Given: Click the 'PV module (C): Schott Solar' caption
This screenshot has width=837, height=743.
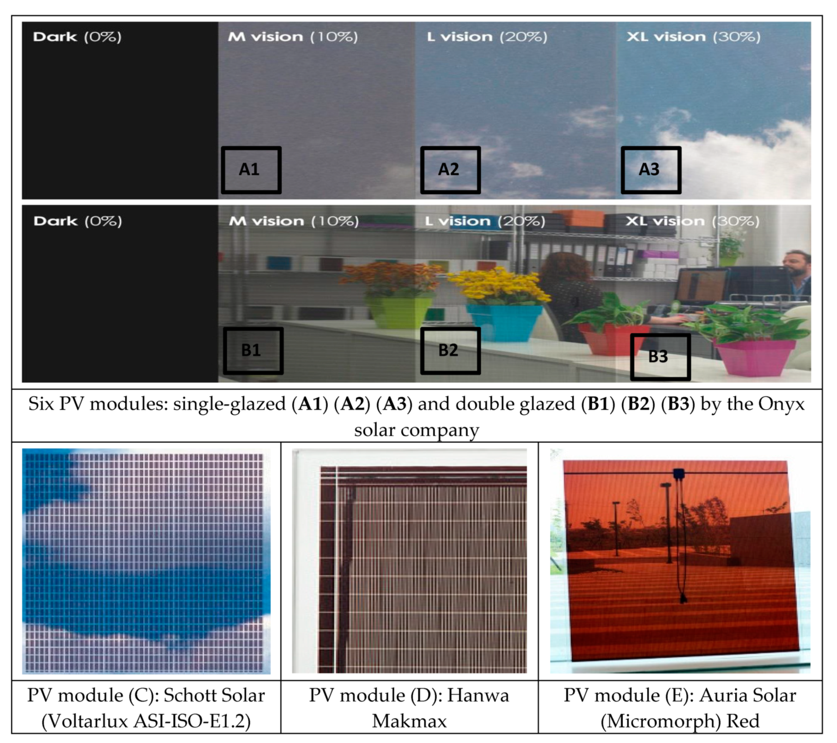Looking at the screenshot, I should point(146,708).
